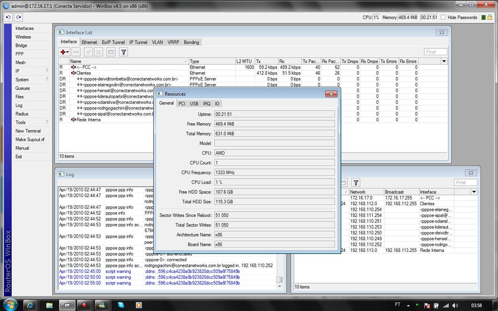
Task: Expand the IP submenu in sidebar
Action: [47, 70]
